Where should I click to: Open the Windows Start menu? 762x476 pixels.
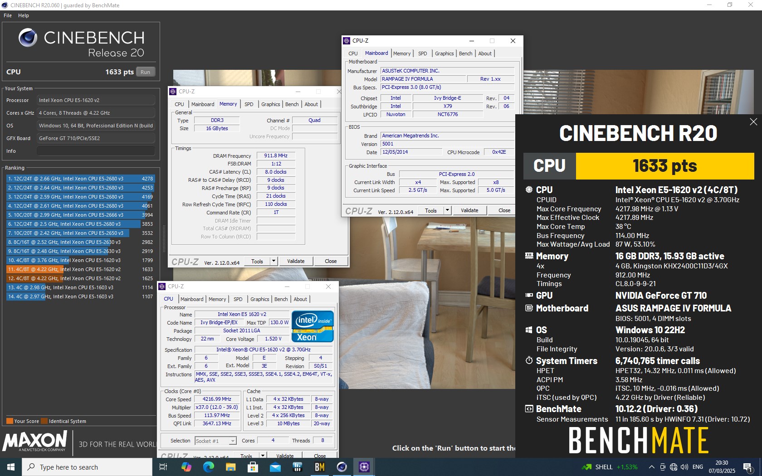pyautogui.click(x=11, y=467)
